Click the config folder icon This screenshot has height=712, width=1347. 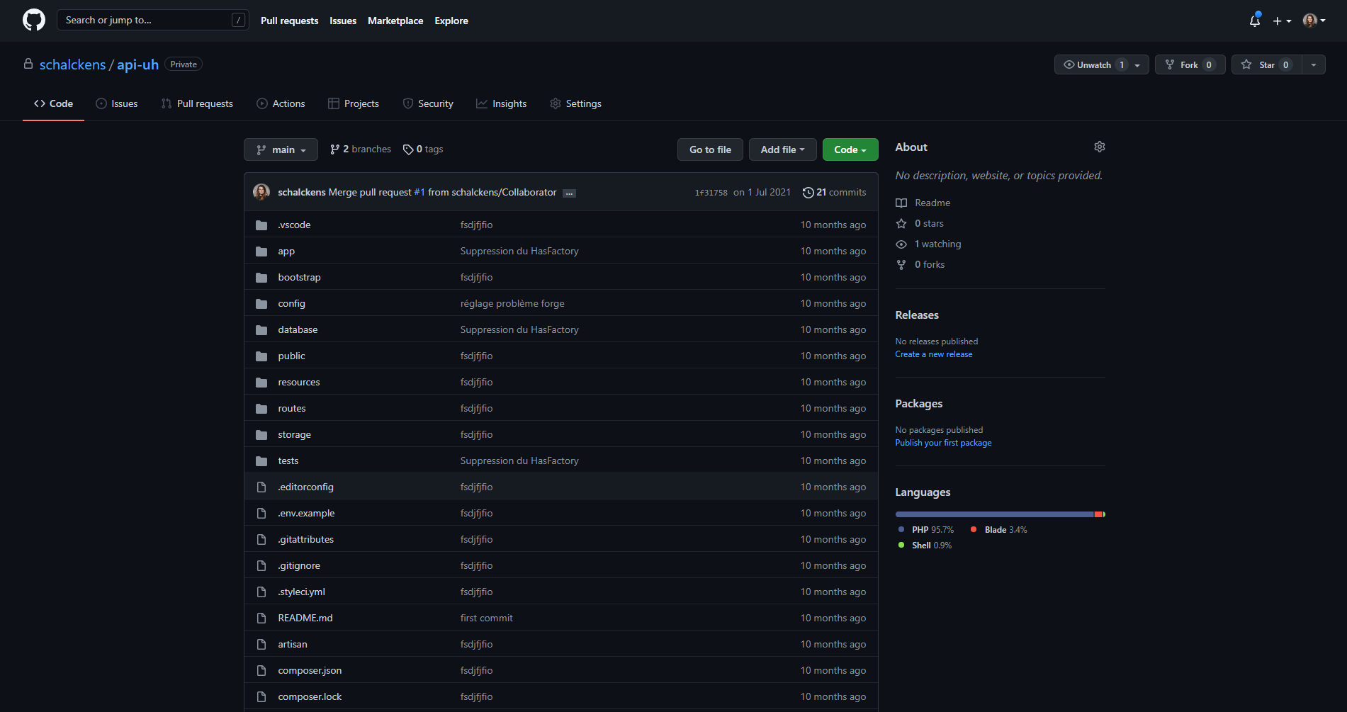[261, 304]
